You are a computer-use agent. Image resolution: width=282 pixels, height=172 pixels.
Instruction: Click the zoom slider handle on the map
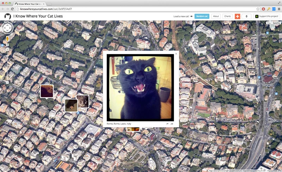click(7, 56)
